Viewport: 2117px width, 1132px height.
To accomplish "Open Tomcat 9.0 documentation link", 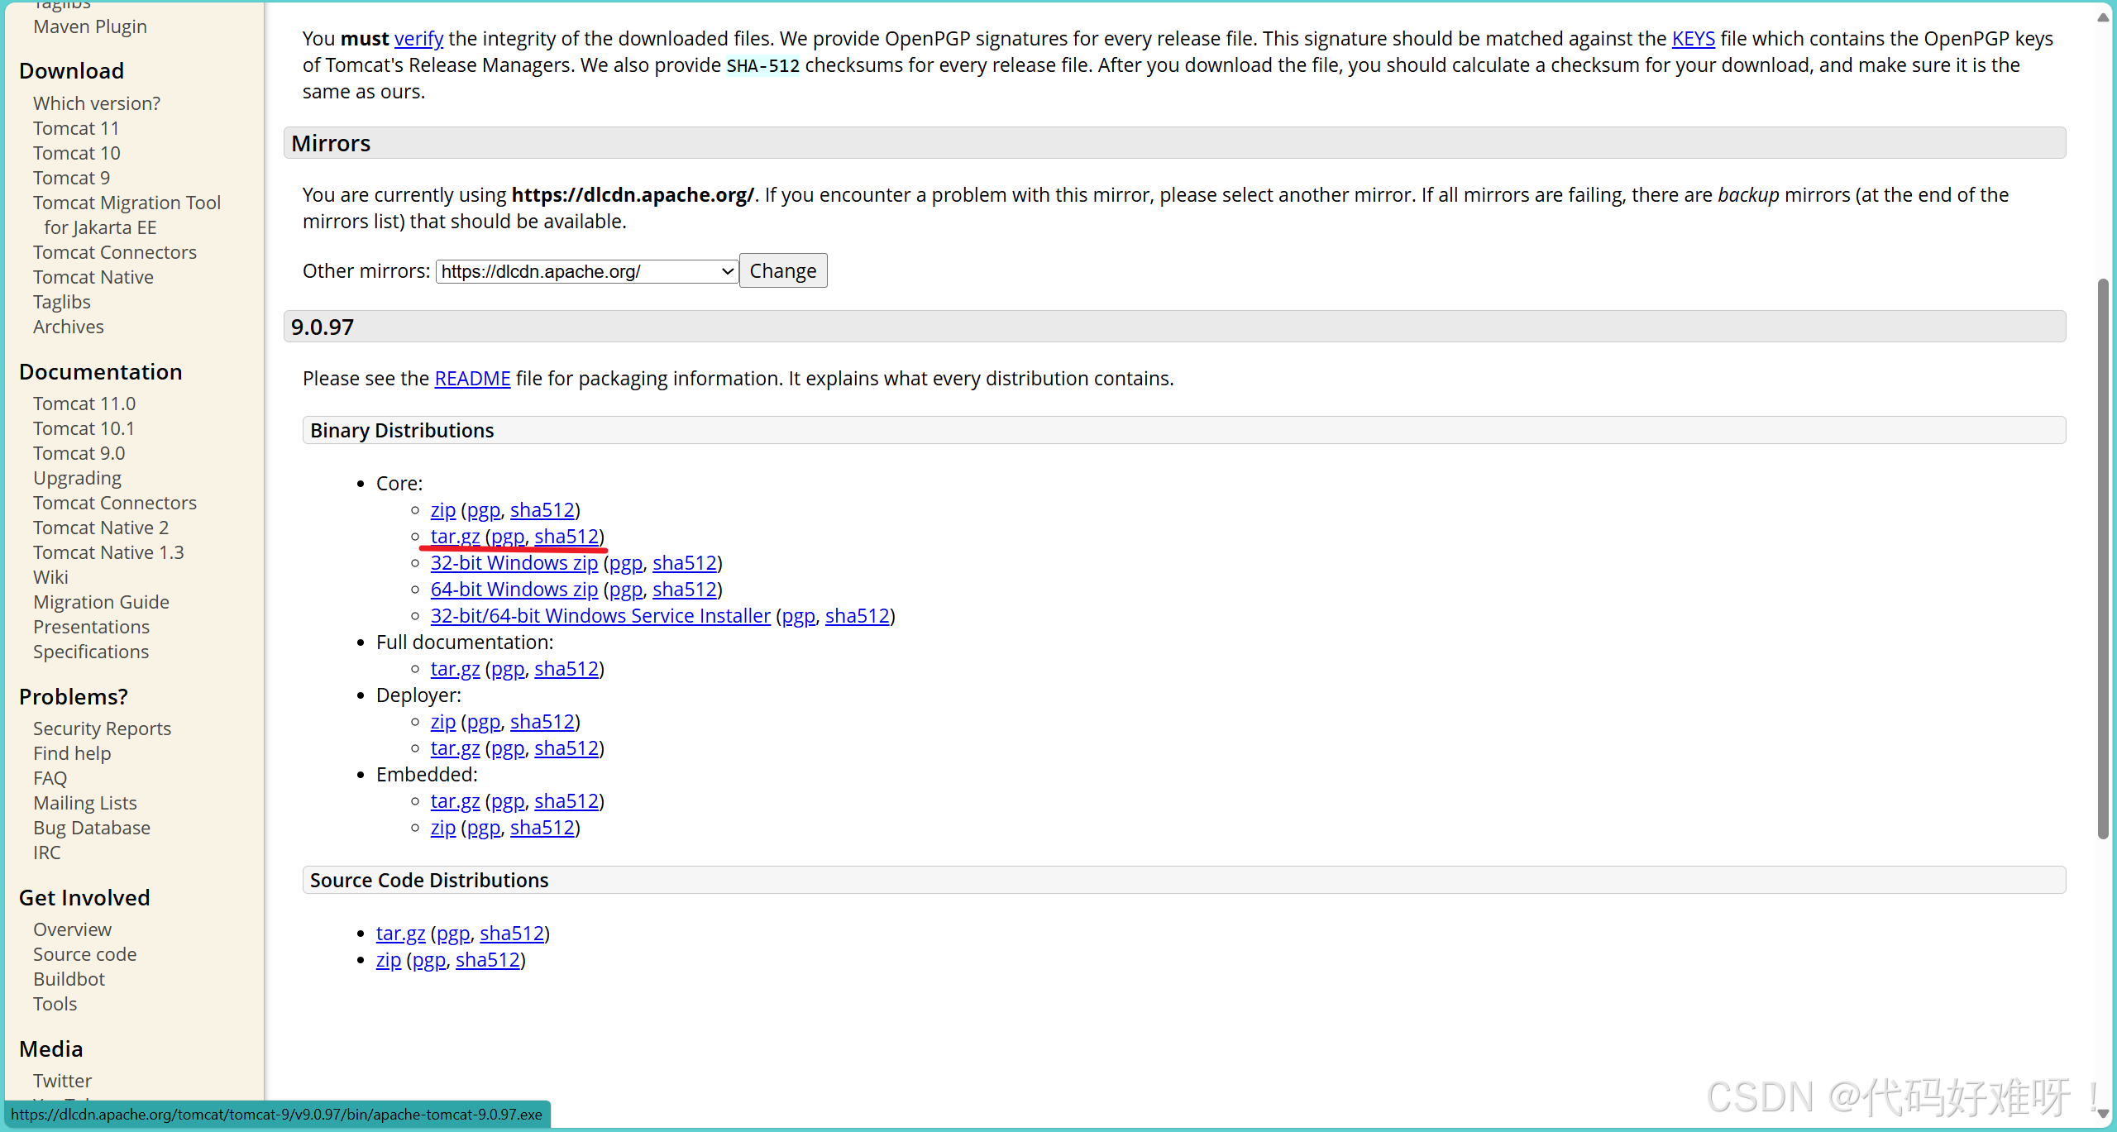I will click(x=79, y=453).
